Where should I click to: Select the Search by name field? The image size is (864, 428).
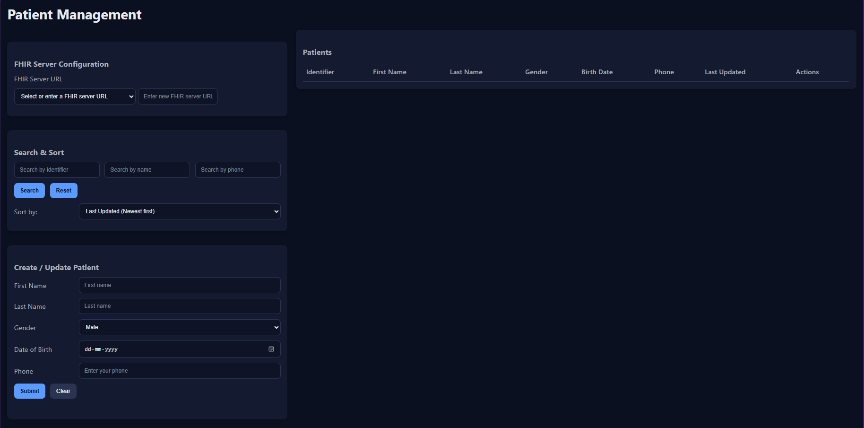click(x=147, y=169)
